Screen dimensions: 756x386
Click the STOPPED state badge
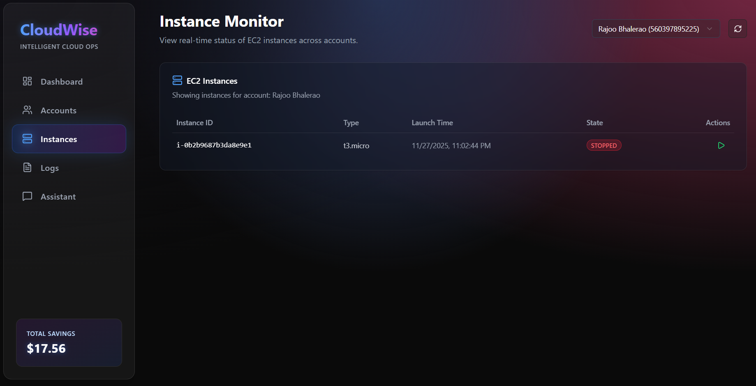(x=604, y=145)
